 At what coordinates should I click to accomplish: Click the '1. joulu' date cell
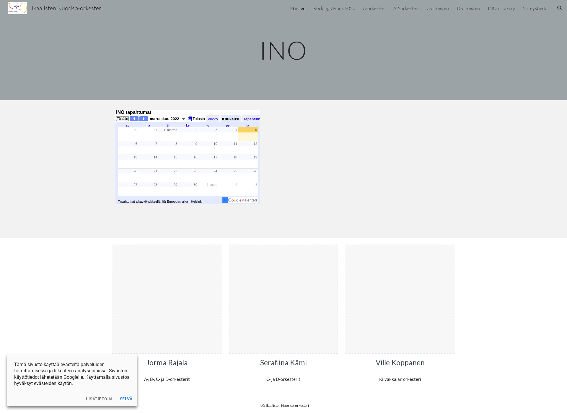click(208, 189)
